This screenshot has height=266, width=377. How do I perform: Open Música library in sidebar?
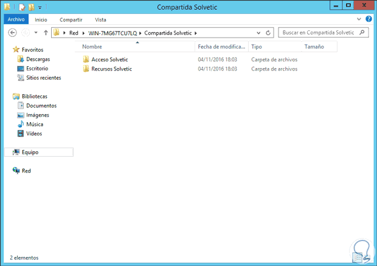[x=35, y=124]
